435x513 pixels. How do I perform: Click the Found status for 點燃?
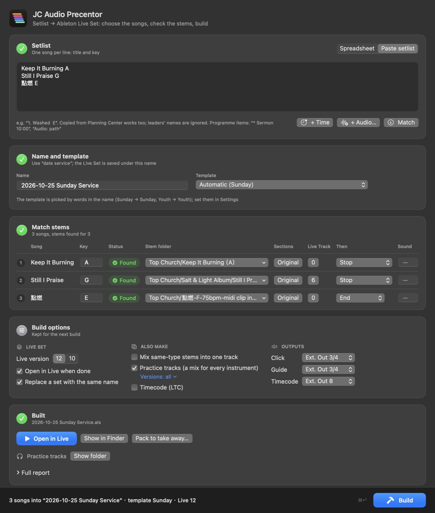click(124, 298)
